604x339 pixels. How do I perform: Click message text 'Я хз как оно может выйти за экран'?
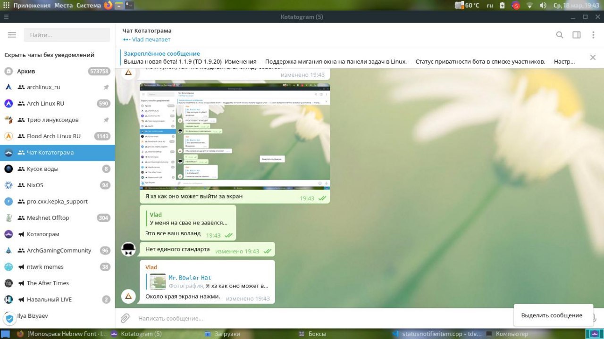click(x=194, y=196)
